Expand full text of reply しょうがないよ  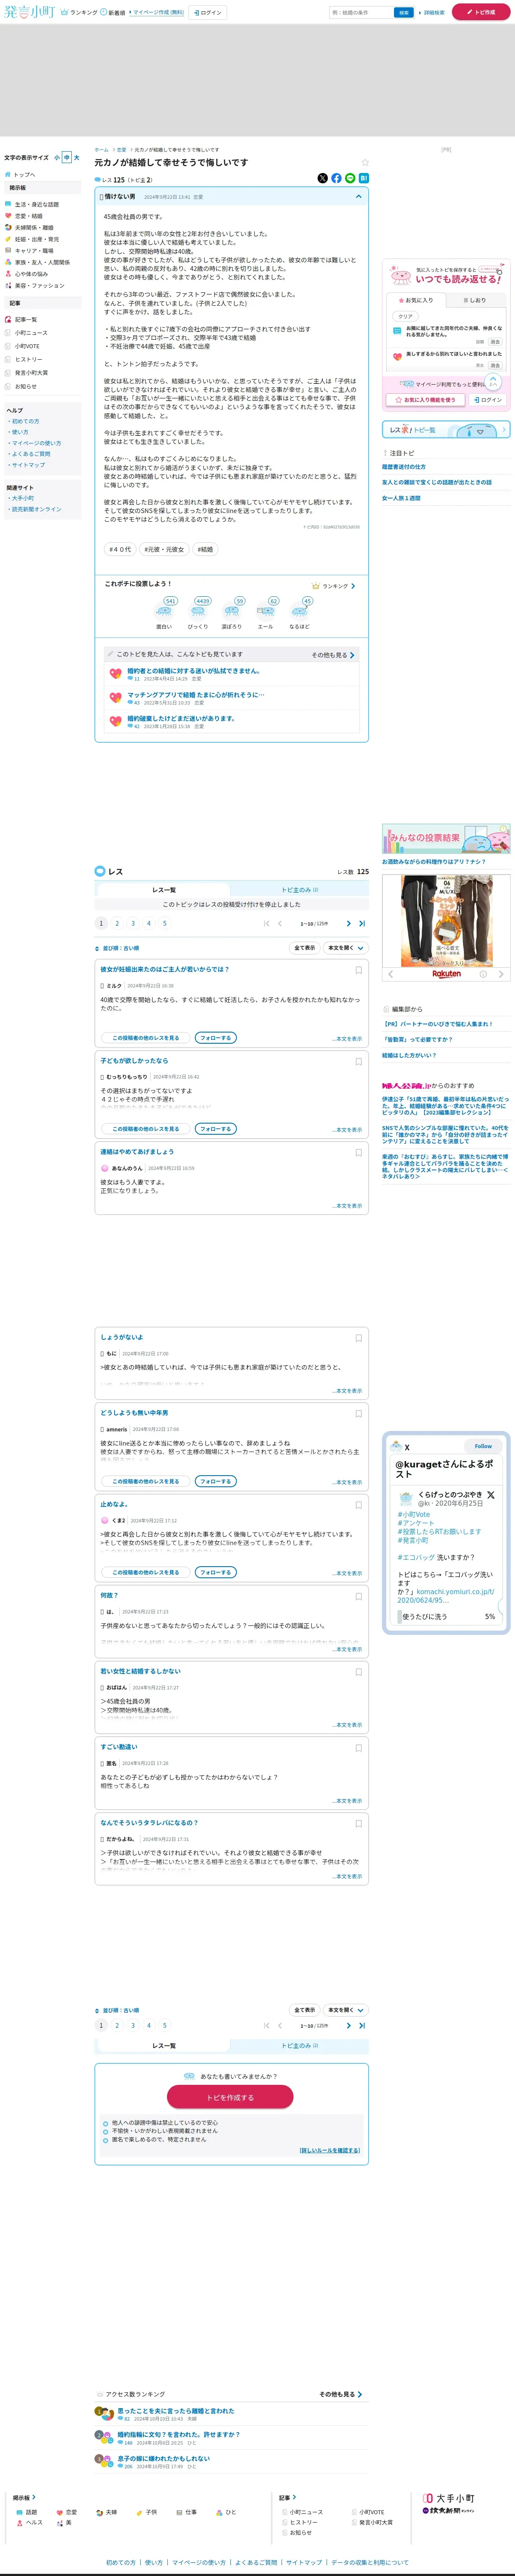[347, 1391]
